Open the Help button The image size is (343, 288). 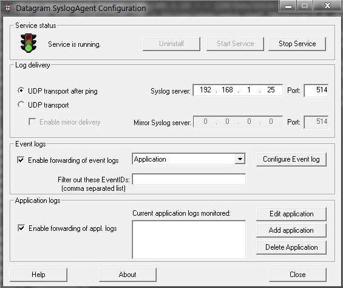coord(38,275)
